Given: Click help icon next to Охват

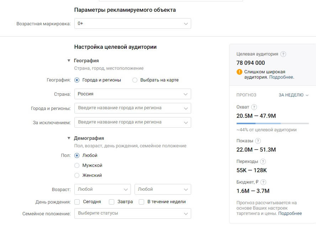Looking at the screenshot, I should (254, 107).
